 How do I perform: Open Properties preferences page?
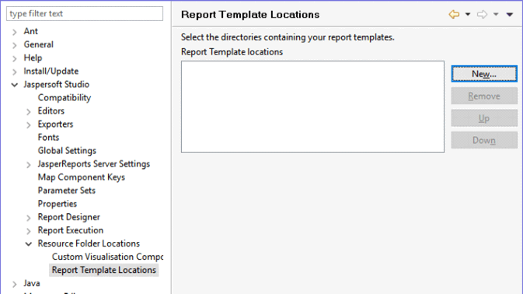[58, 204]
